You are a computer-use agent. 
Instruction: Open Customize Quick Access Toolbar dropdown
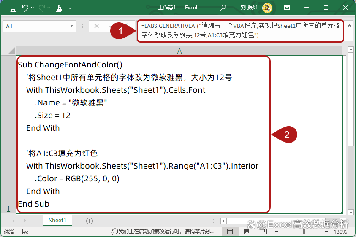pos(71,8)
